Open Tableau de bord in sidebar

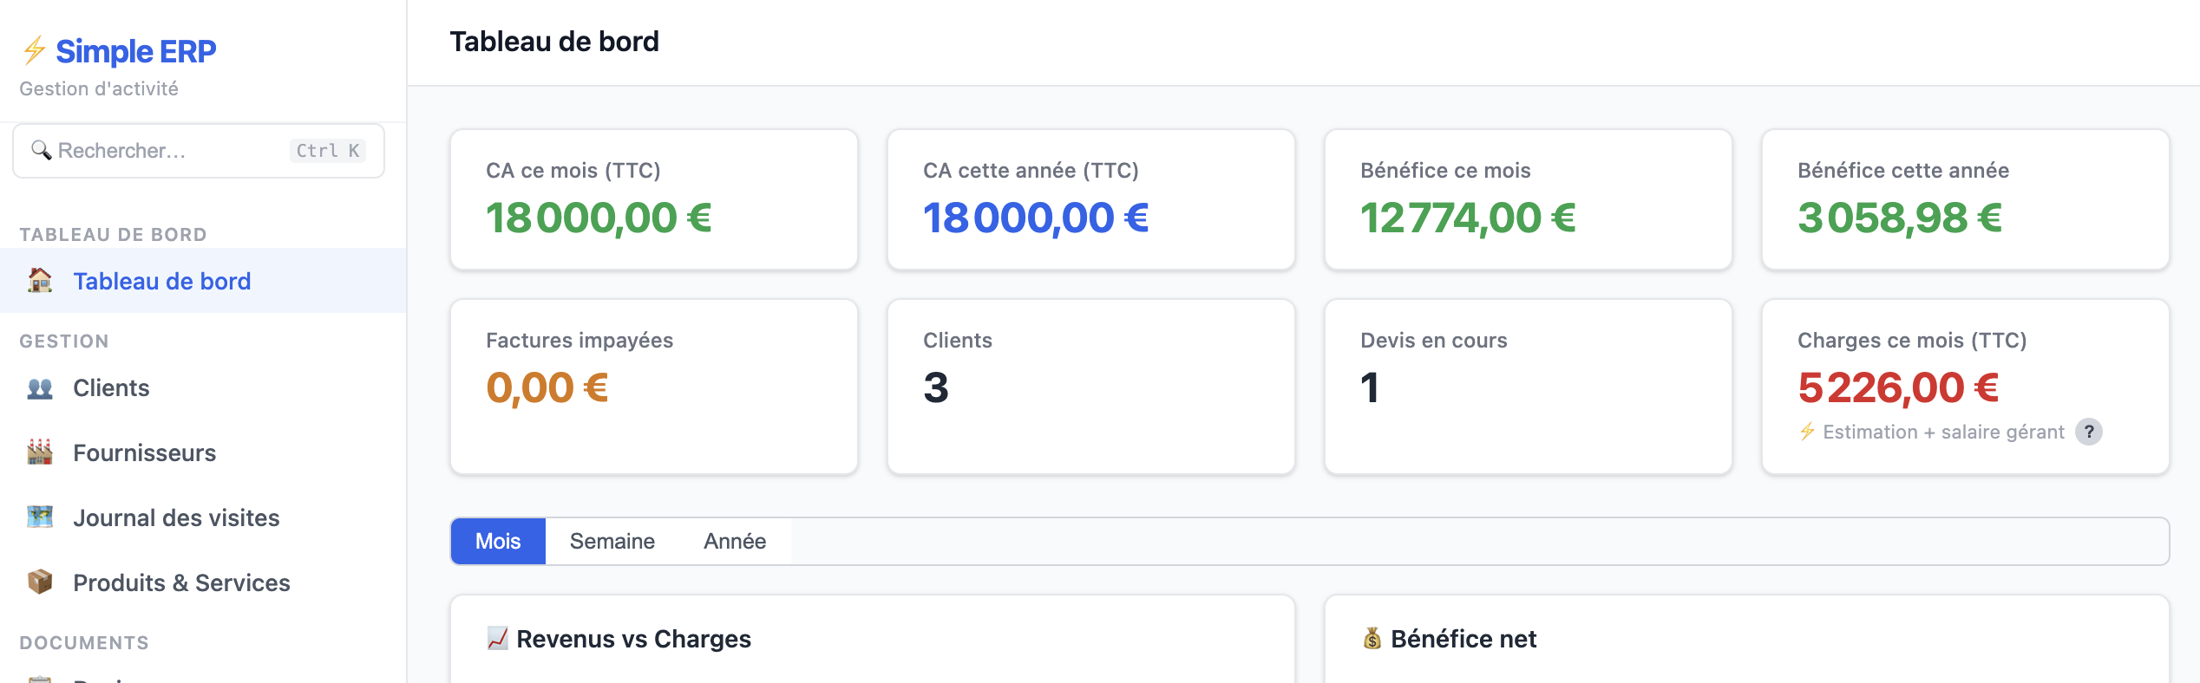click(203, 281)
